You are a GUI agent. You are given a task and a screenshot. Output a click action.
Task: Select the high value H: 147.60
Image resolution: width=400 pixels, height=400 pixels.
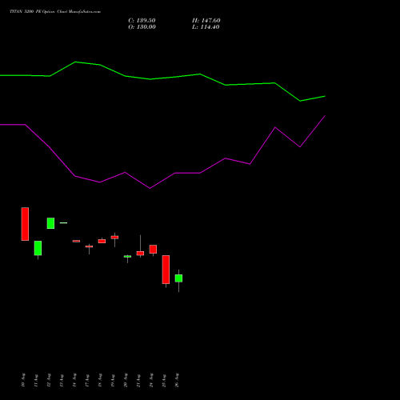click(x=206, y=21)
